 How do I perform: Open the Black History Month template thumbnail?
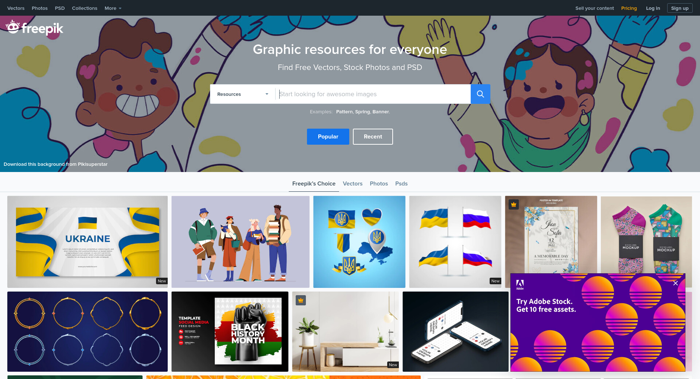tap(230, 332)
